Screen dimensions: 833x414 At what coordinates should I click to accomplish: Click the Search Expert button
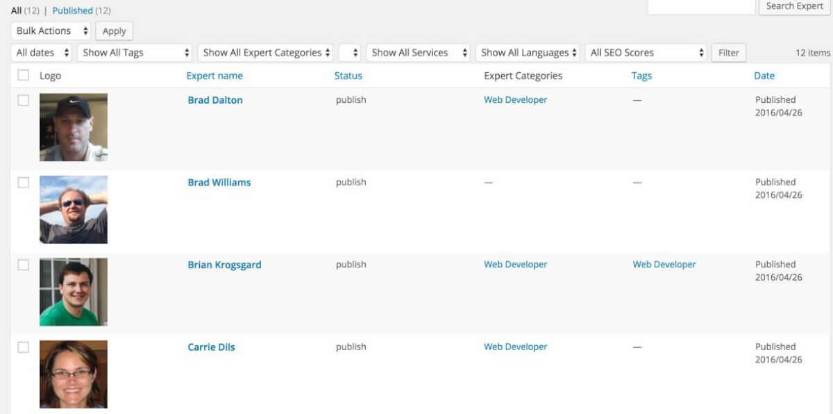(794, 6)
